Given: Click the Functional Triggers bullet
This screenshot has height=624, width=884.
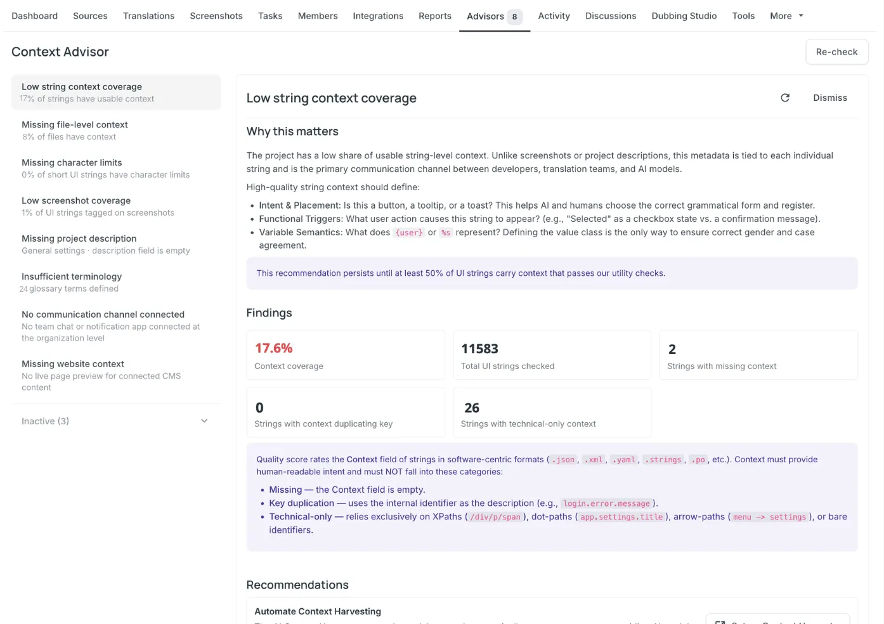Looking at the screenshot, I should [540, 219].
